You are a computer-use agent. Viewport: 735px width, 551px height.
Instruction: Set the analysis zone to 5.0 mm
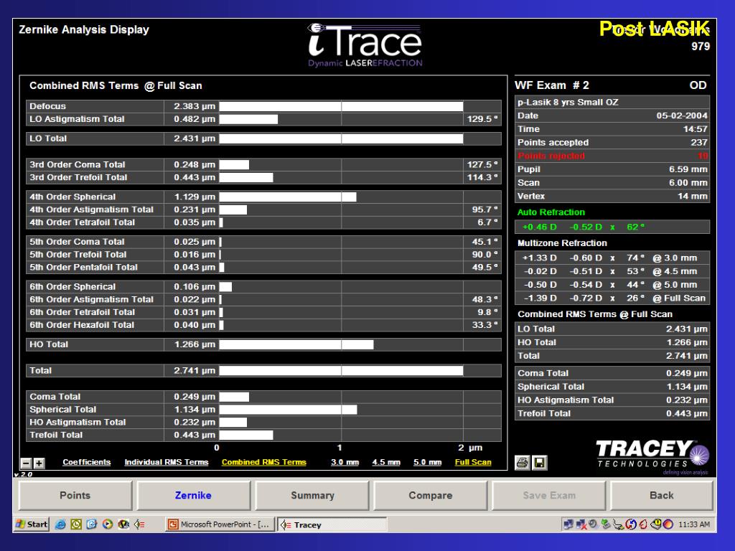[428, 462]
